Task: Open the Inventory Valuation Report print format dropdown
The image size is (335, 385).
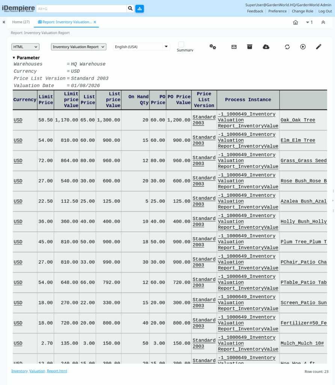Action: [x=78, y=47]
